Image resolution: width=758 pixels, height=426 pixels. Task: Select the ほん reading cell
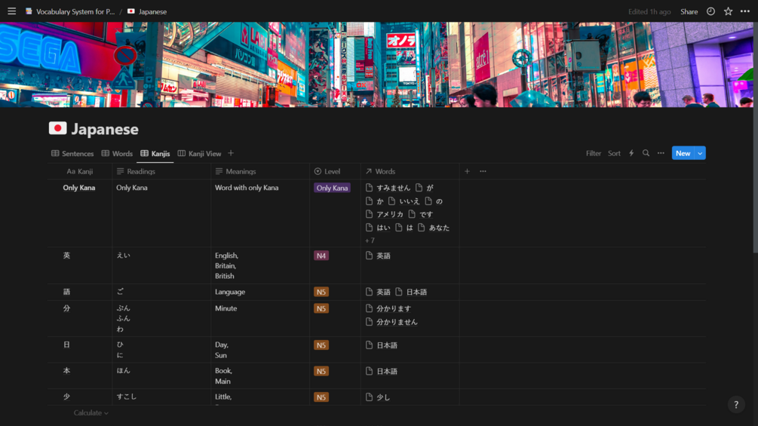[x=161, y=375]
